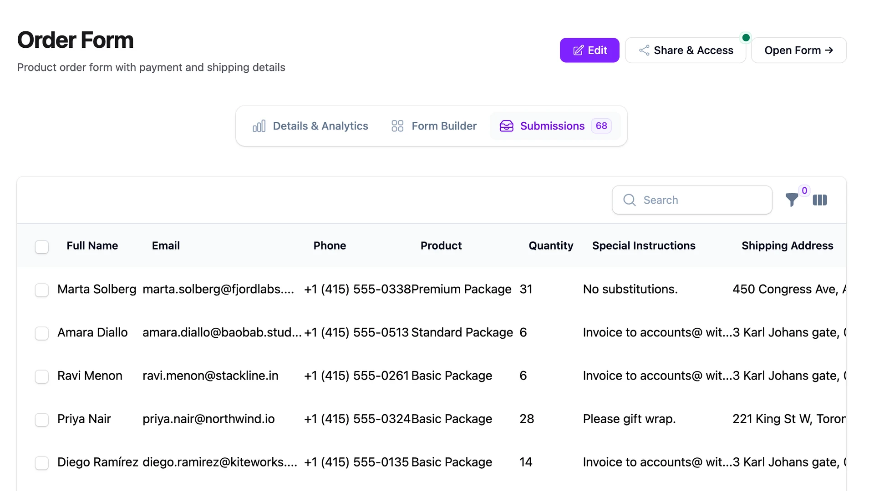Open the filter funnel icon
Screen dimensions: 874x491
792,200
